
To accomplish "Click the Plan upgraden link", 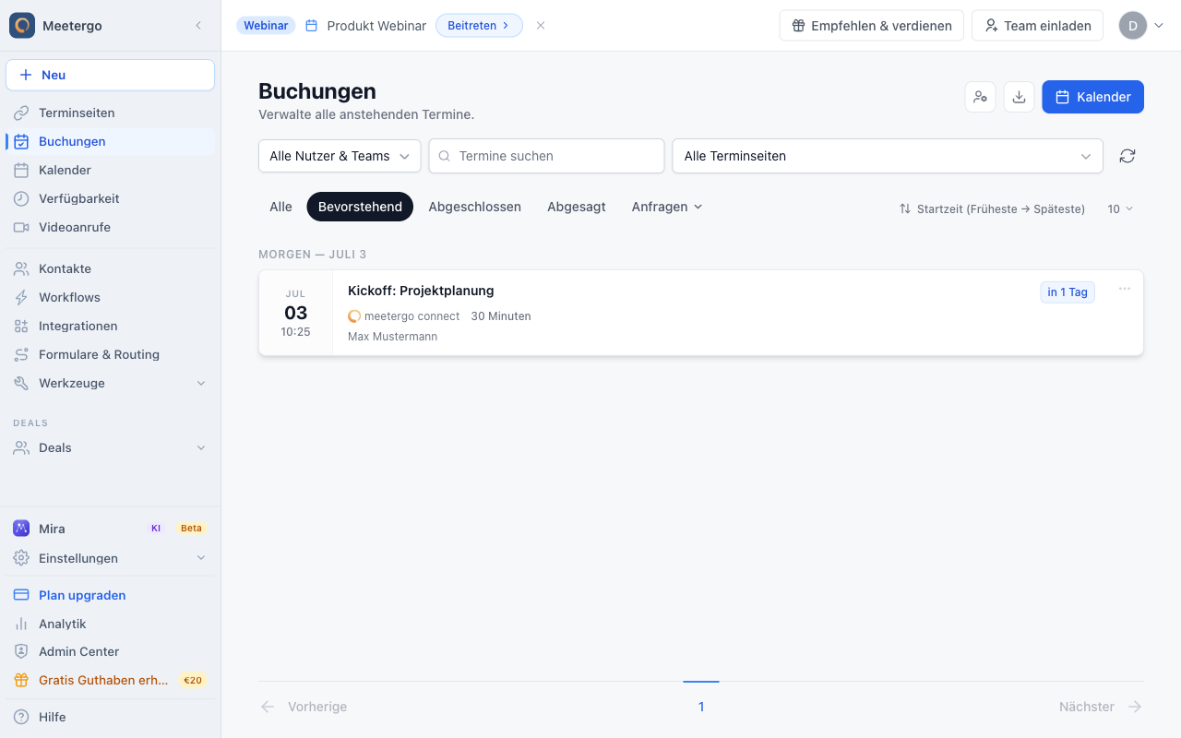I will point(82,595).
